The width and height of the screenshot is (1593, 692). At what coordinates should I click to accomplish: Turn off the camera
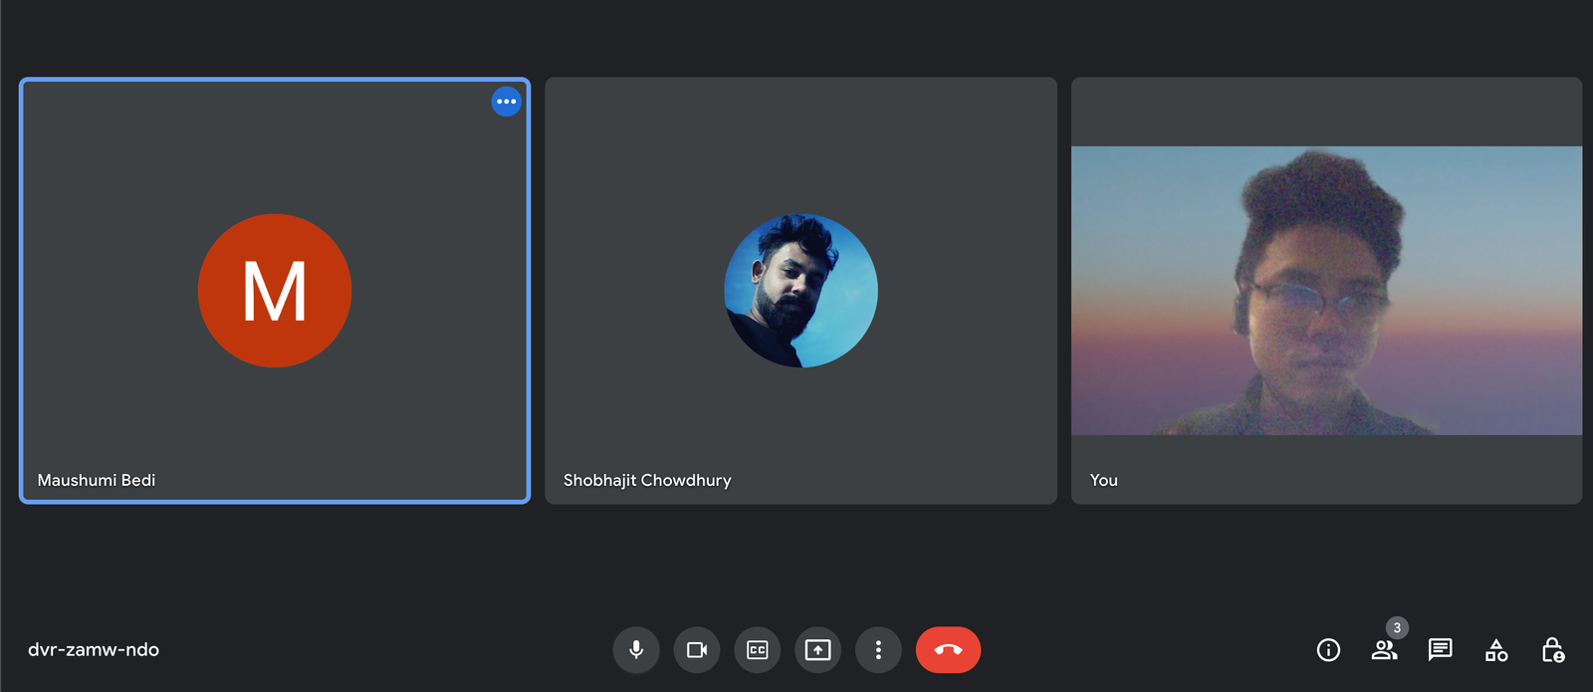pyautogui.click(x=697, y=650)
